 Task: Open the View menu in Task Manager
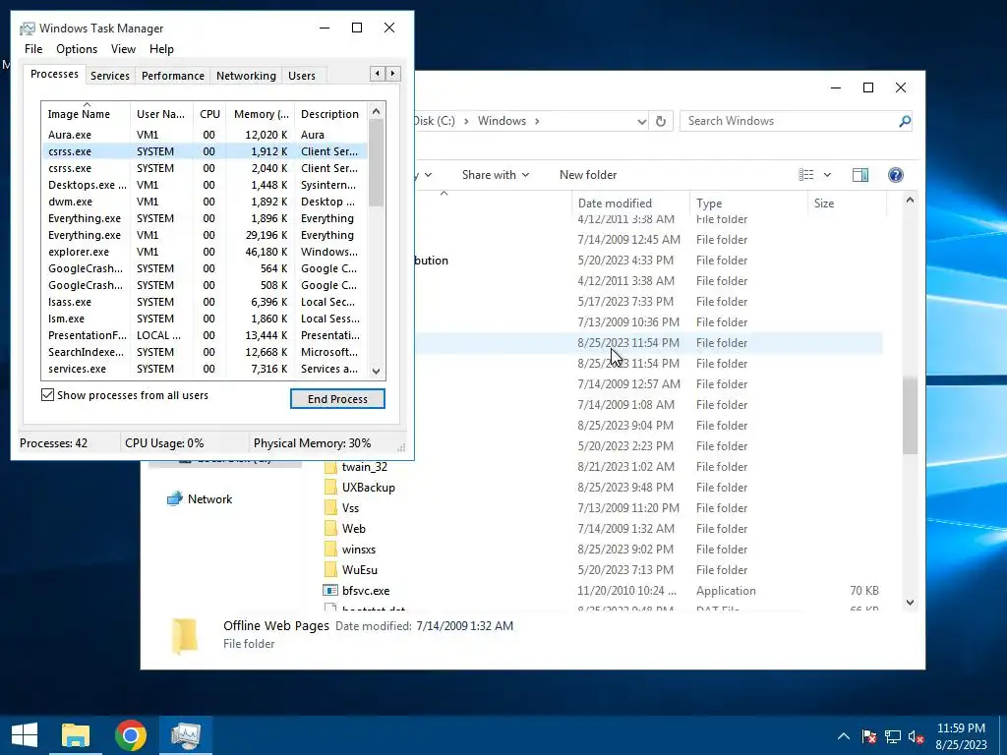click(123, 49)
